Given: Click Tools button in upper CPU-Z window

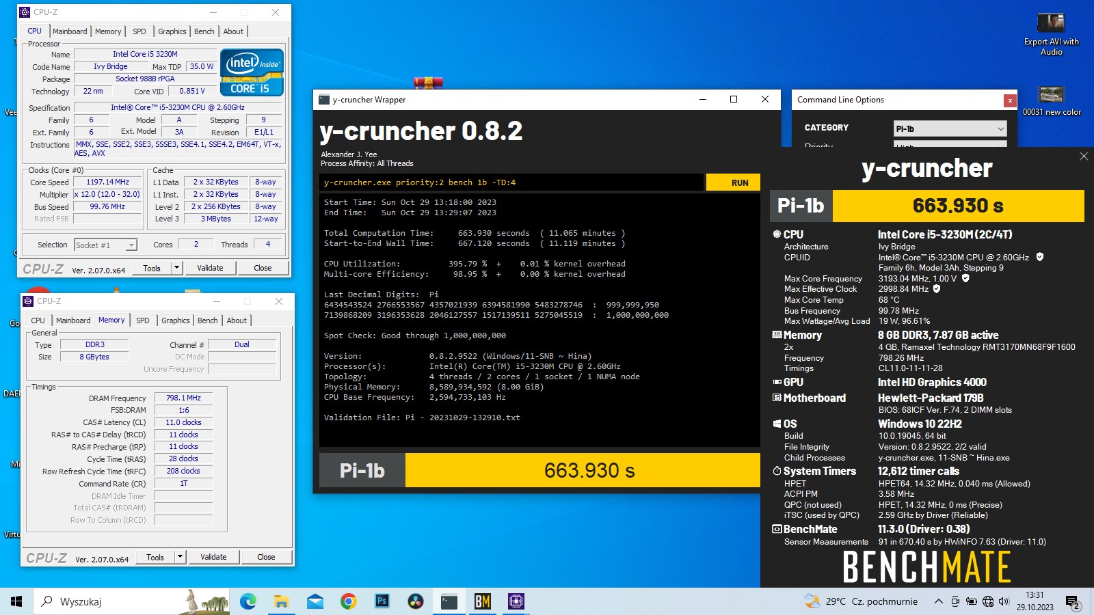Looking at the screenshot, I should [x=152, y=268].
